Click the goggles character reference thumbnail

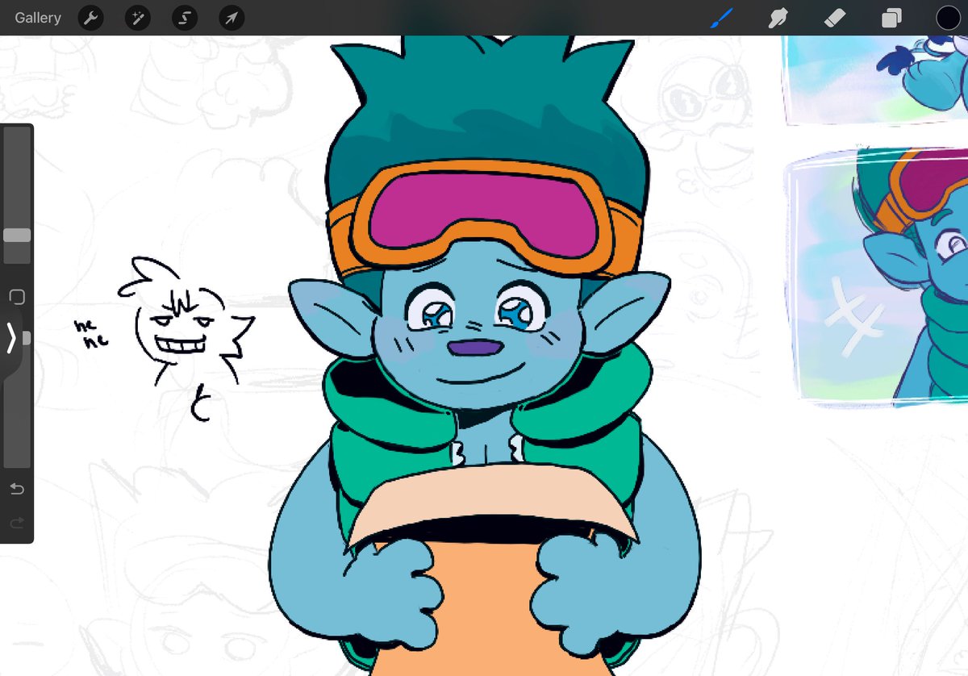pos(877,277)
